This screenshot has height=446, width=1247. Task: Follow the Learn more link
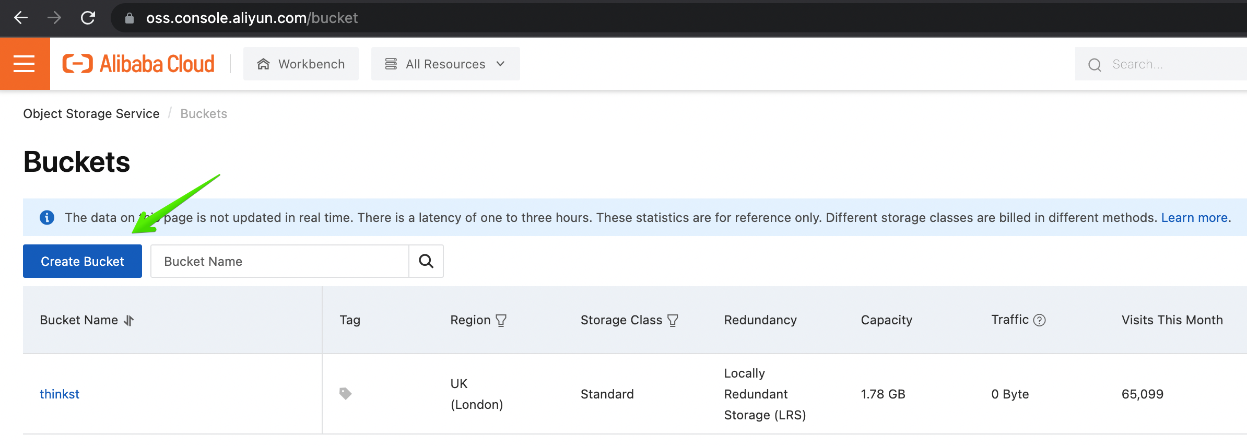click(x=1194, y=217)
